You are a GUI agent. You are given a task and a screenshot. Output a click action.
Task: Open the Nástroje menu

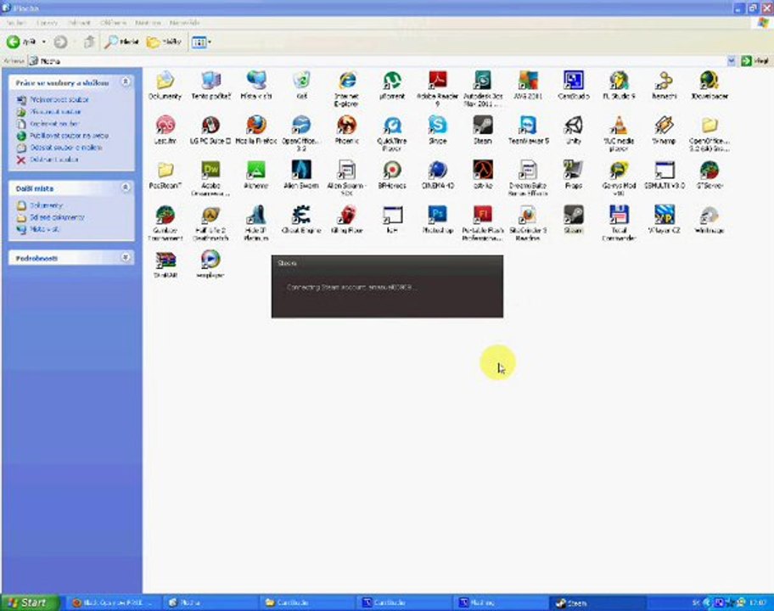[148, 23]
